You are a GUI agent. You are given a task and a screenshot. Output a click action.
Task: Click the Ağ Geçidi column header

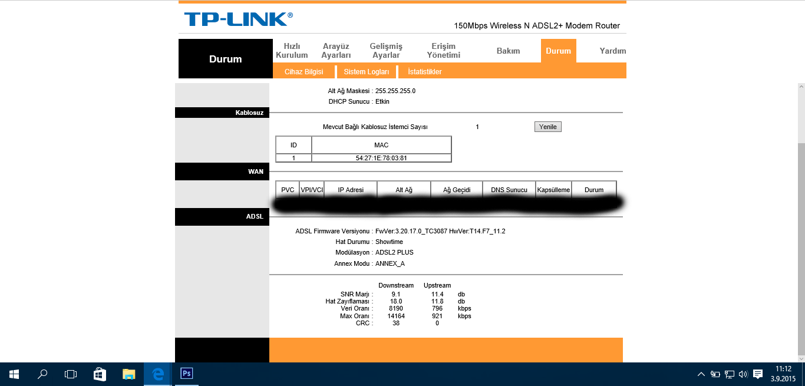[457, 190]
